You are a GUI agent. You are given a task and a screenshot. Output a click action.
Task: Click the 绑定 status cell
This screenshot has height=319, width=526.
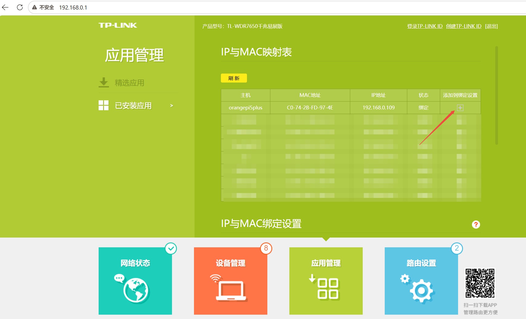[x=423, y=108]
